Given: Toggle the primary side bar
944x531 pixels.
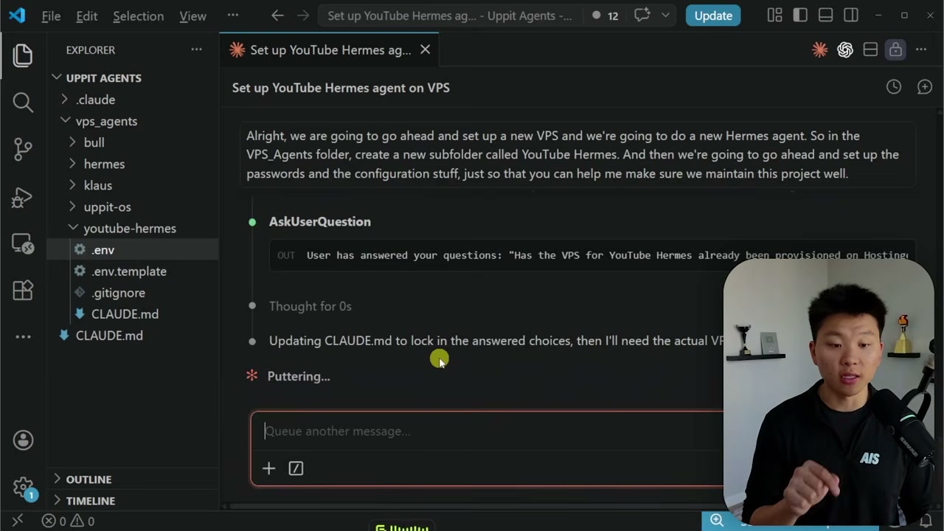Looking at the screenshot, I should coord(800,15).
